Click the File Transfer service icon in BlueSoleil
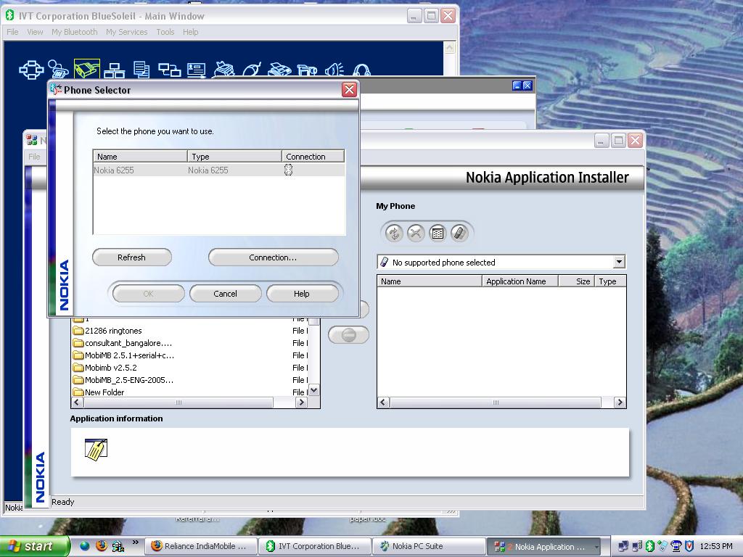The height and width of the screenshot is (557, 743). tap(141, 70)
